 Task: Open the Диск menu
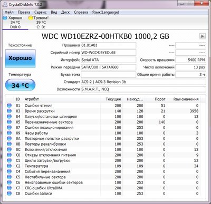65,12
